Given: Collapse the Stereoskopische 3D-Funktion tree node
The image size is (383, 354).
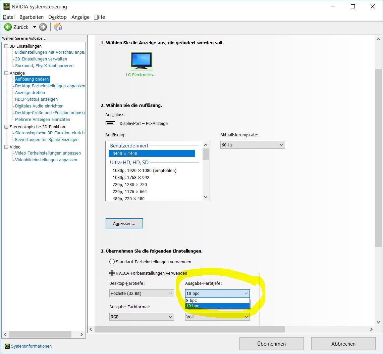Looking at the screenshot, I should (x=6, y=127).
